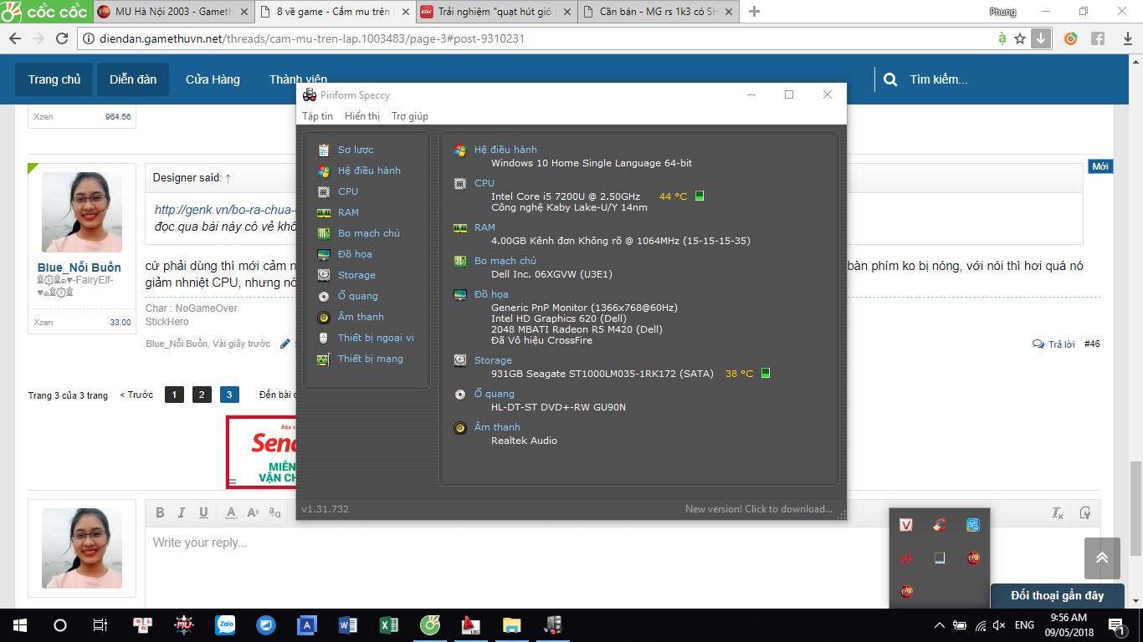Screen dimensions: 1143x642
Task: Select CPU in Speccy's left sidebar
Action: coord(348,191)
